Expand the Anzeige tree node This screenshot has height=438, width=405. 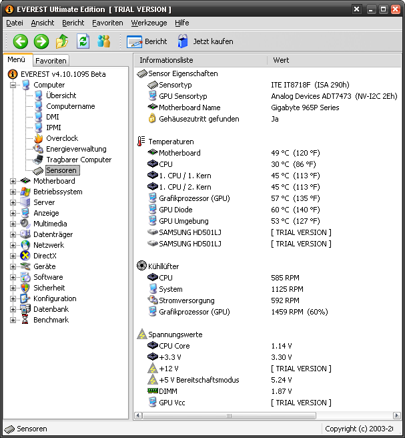point(13,213)
